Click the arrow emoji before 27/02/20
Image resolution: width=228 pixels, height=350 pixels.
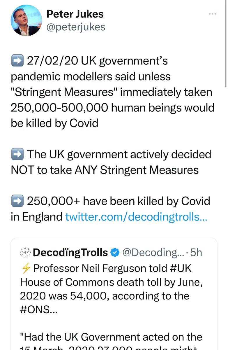pyautogui.click(x=17, y=61)
